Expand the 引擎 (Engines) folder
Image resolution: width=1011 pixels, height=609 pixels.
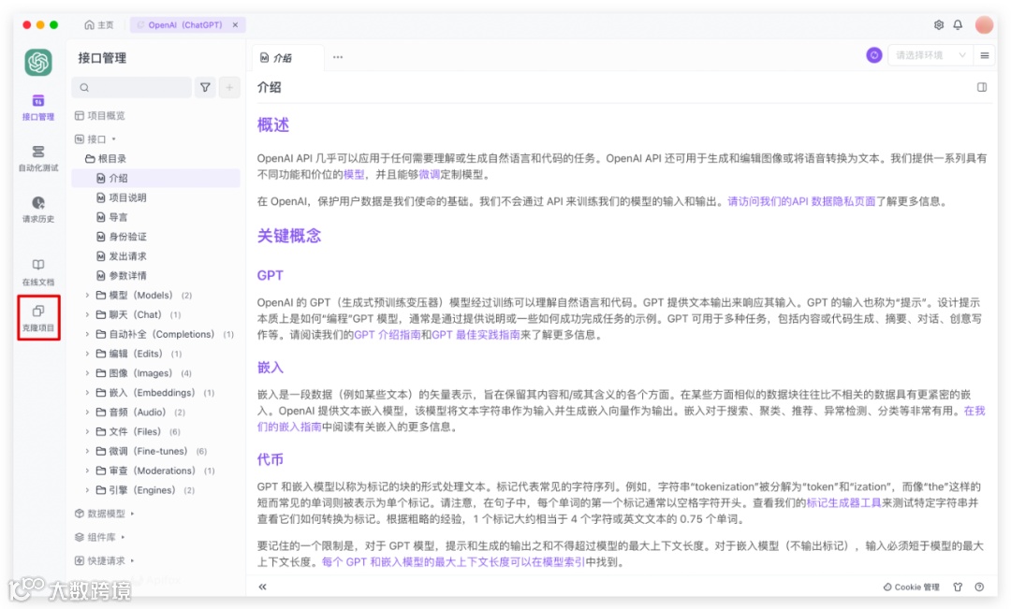(87, 490)
